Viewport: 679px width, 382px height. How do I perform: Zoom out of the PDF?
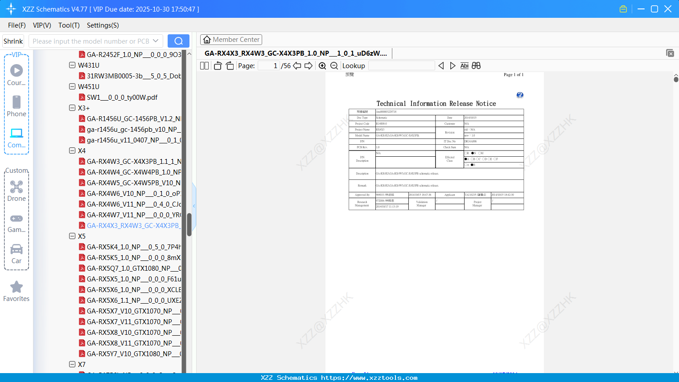point(334,65)
